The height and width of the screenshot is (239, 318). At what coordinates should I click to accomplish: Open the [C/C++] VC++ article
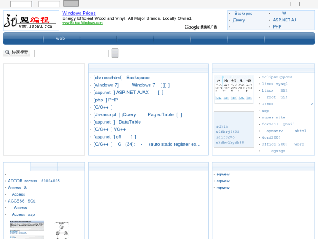109,129
